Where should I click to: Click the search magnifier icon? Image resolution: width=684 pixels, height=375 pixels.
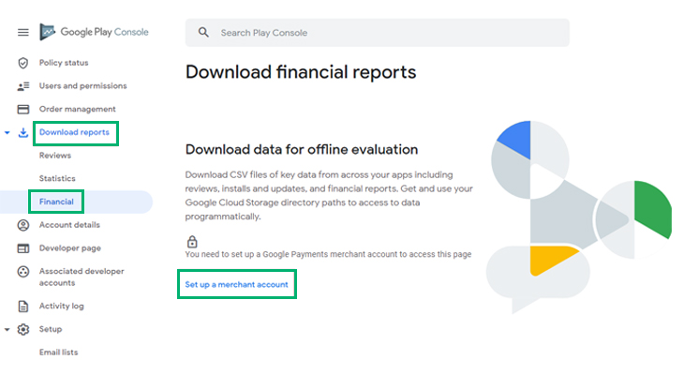coord(203,32)
